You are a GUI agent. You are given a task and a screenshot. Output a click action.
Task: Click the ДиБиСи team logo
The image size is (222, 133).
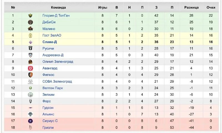point(30,22)
